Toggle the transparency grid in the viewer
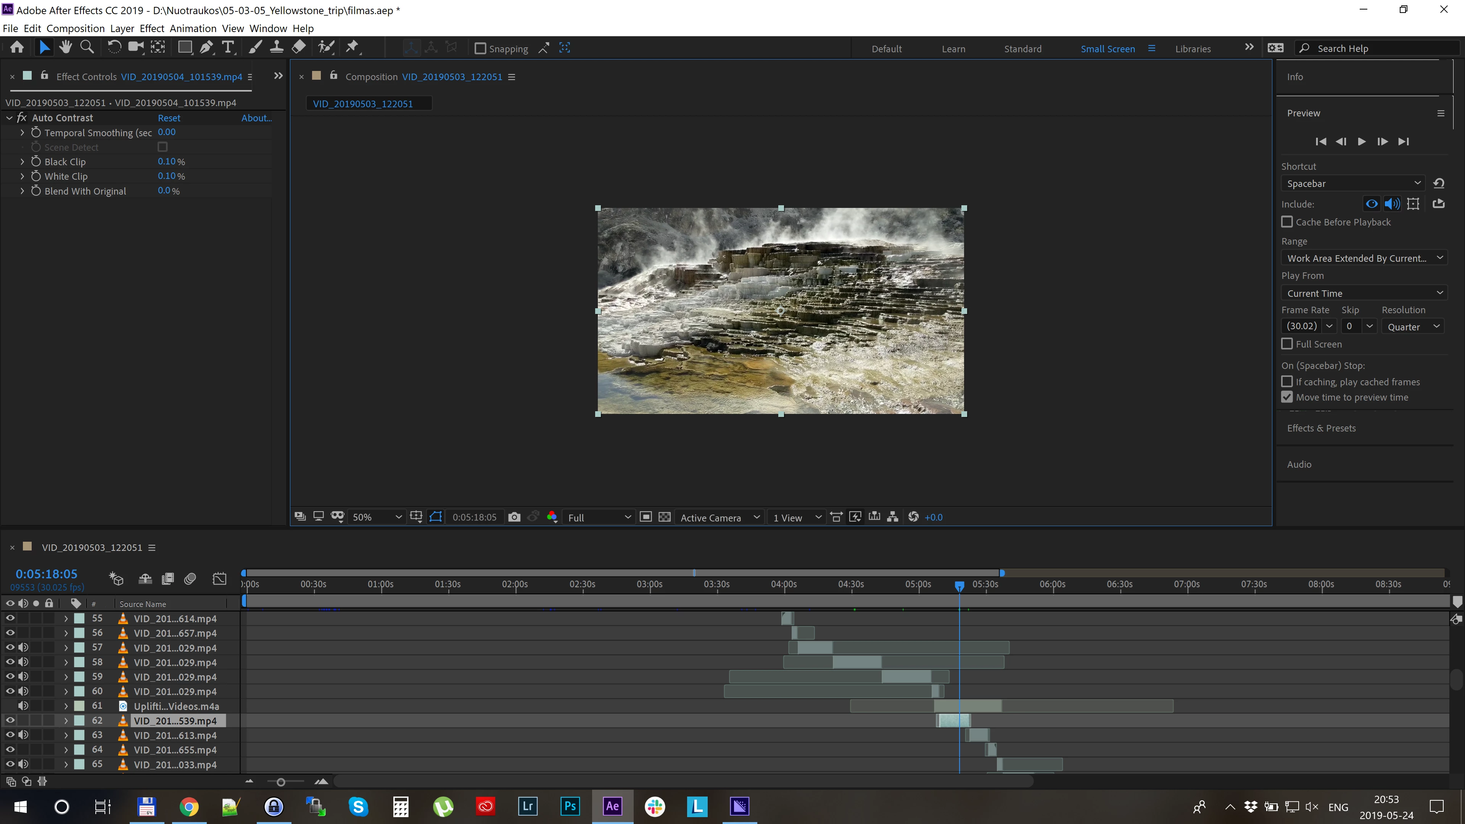1465x824 pixels. click(664, 517)
